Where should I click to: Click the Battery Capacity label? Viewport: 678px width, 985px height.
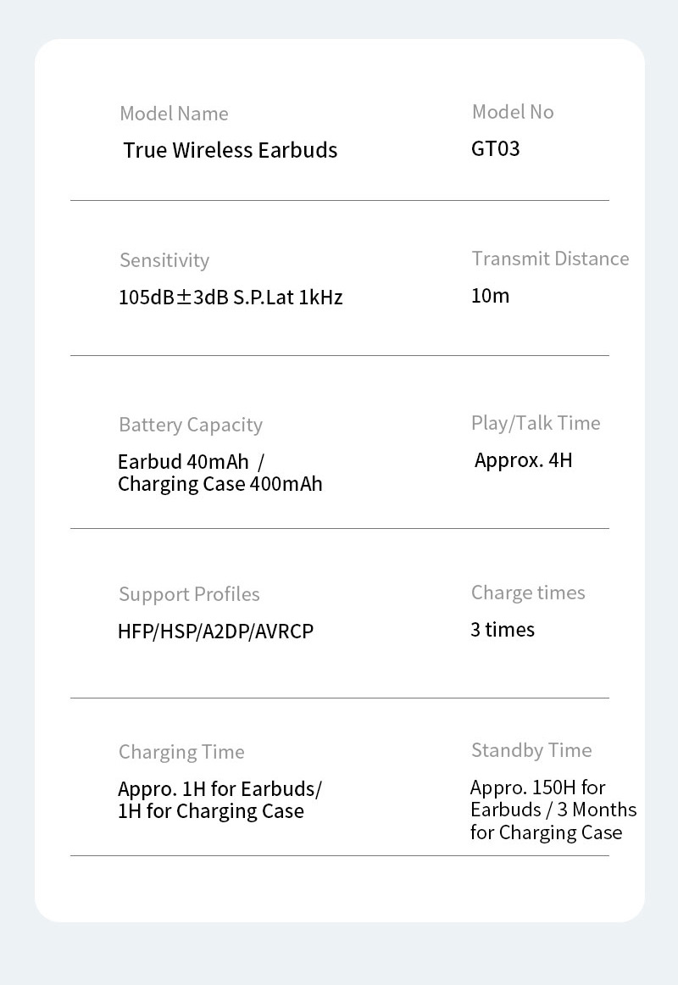tap(190, 425)
